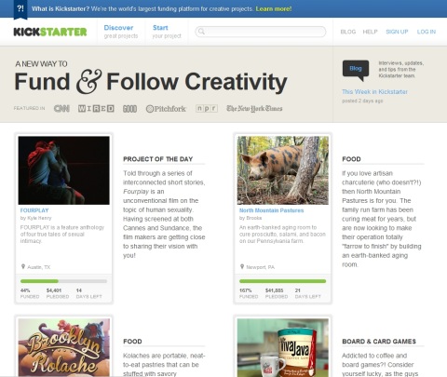Click the CNN featured logo

coord(61,108)
